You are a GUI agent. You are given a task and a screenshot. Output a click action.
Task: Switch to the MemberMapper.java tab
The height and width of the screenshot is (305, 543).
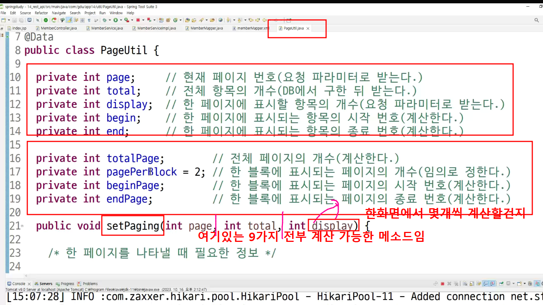click(x=204, y=28)
